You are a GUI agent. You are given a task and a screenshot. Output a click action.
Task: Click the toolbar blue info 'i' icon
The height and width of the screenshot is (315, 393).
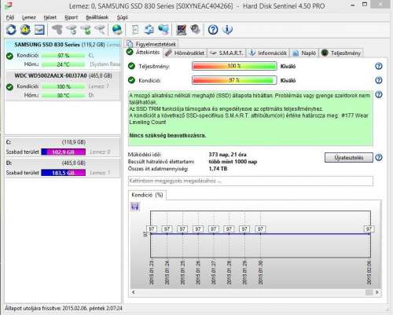point(227,30)
